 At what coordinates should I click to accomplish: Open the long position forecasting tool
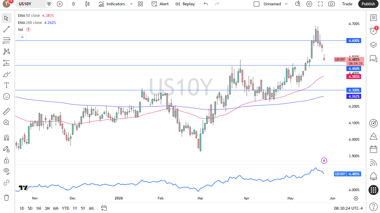pos(6,63)
